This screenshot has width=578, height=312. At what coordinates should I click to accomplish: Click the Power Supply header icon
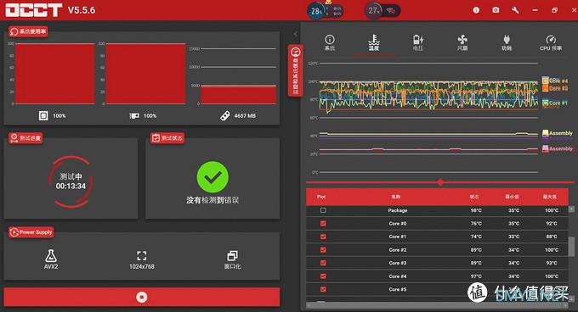[14, 232]
